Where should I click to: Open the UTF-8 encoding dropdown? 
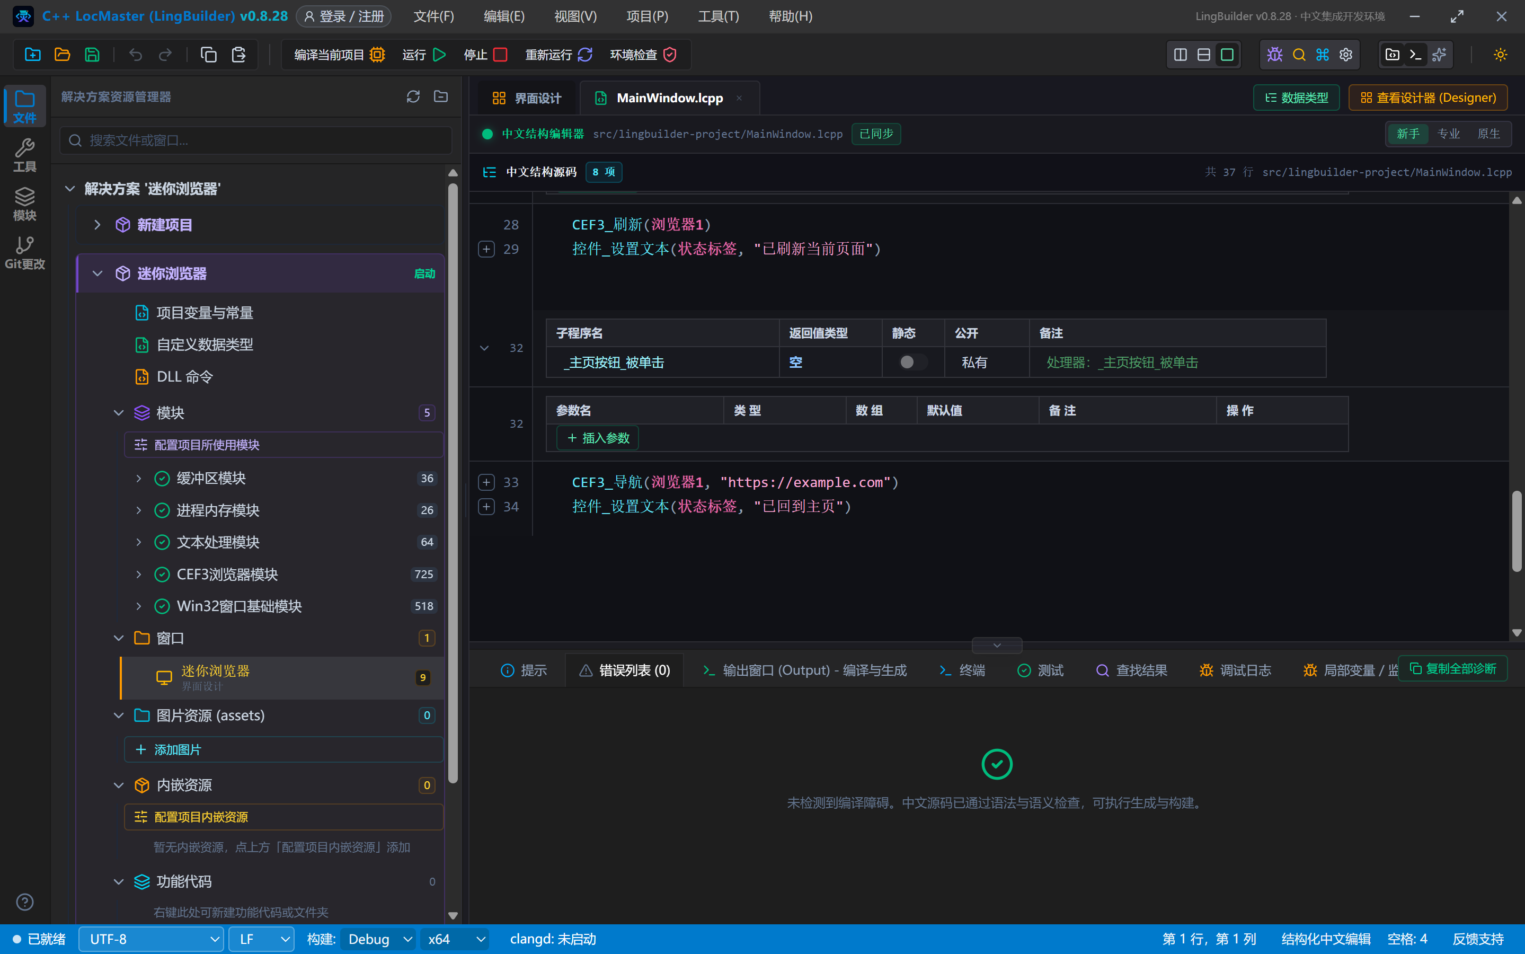[x=152, y=939]
